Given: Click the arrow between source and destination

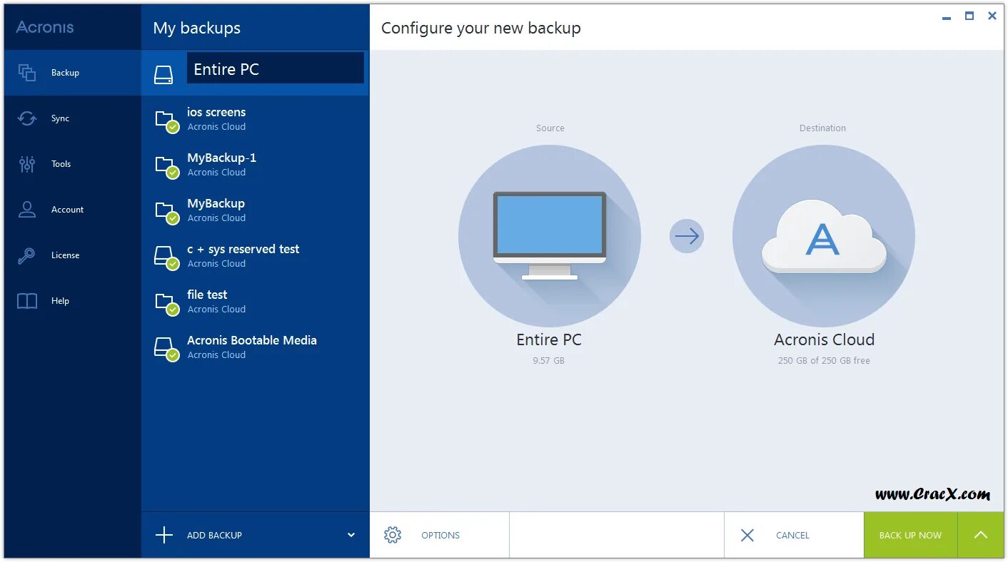Looking at the screenshot, I should (687, 236).
